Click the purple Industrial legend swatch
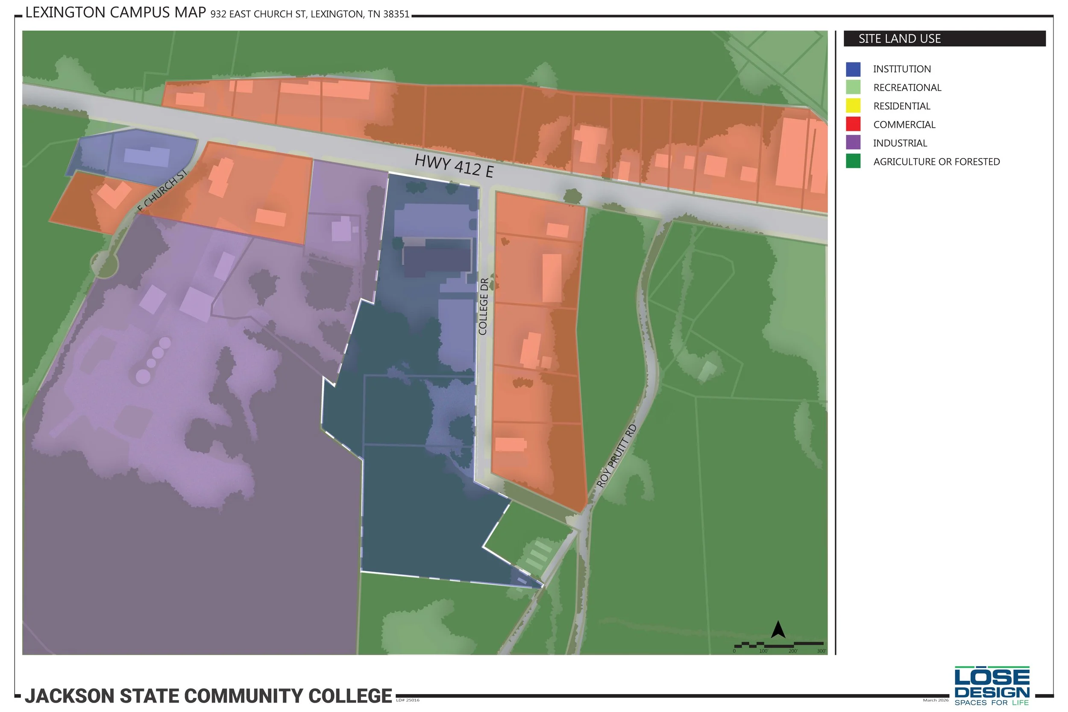1068x712 pixels. 853,143
